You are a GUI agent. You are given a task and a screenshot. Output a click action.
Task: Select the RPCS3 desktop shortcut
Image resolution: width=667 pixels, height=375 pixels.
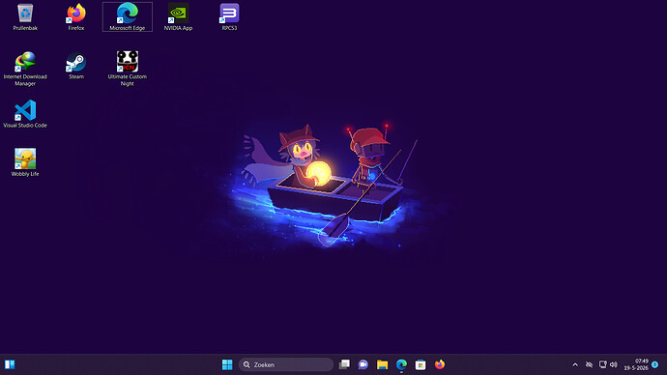pos(229,17)
